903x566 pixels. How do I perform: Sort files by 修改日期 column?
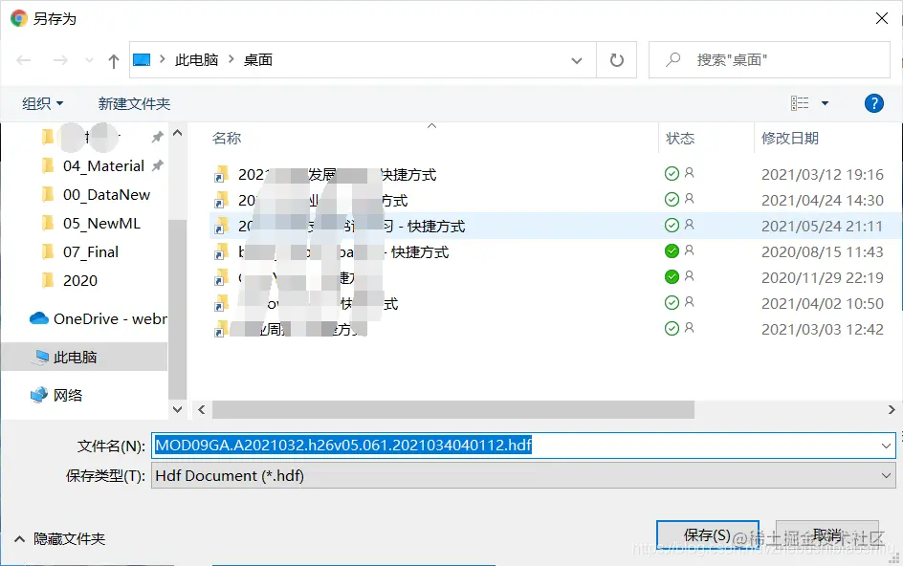tap(789, 139)
